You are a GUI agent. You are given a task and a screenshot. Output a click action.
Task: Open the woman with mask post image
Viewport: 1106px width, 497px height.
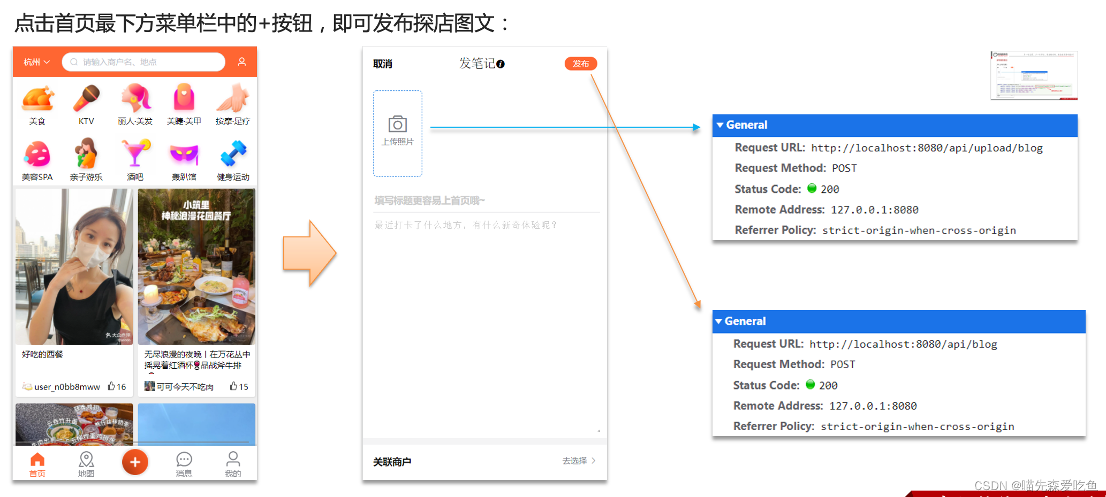(74, 266)
